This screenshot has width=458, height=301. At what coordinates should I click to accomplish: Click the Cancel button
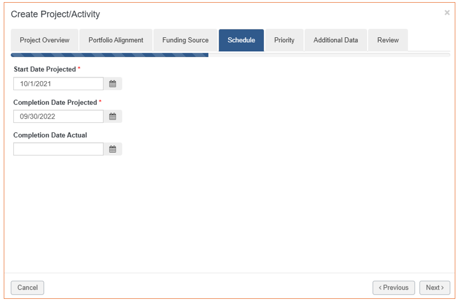pos(27,288)
